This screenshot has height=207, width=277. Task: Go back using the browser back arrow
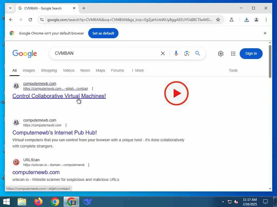point(11,20)
